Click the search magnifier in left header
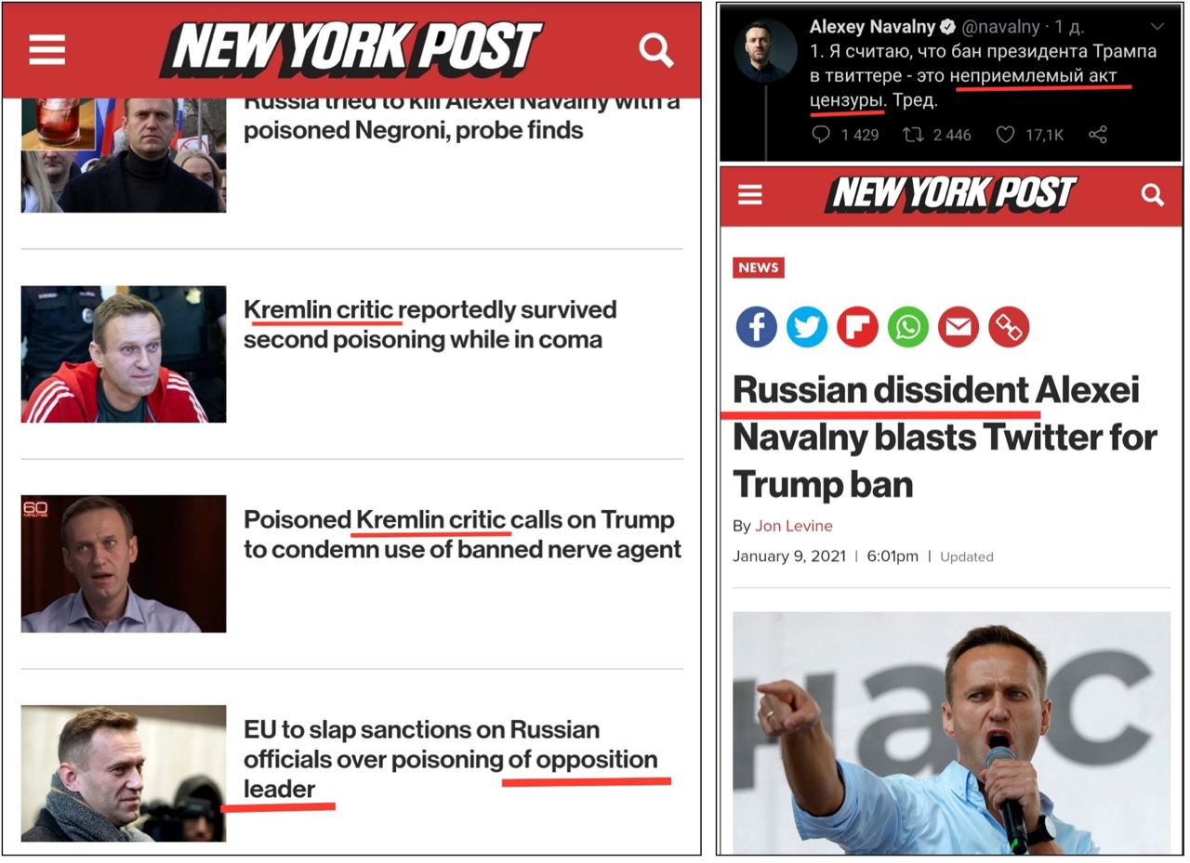The image size is (1190, 863). [x=656, y=50]
